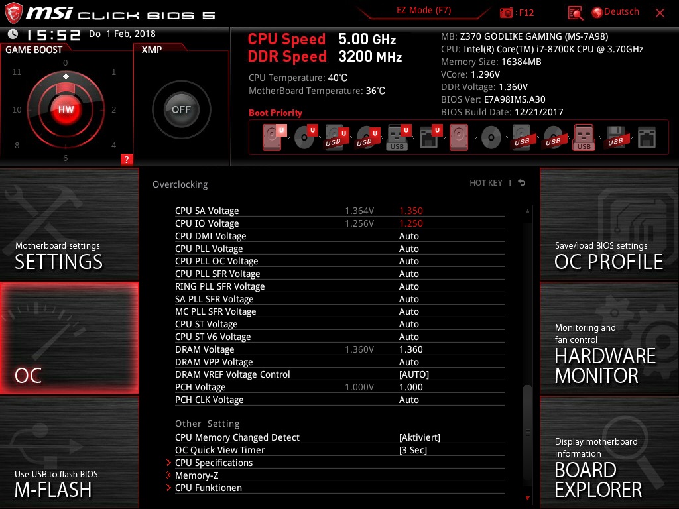Select the UEFI USB CD/DVD boot icon
This screenshot has width=679, height=509.
coord(367,137)
